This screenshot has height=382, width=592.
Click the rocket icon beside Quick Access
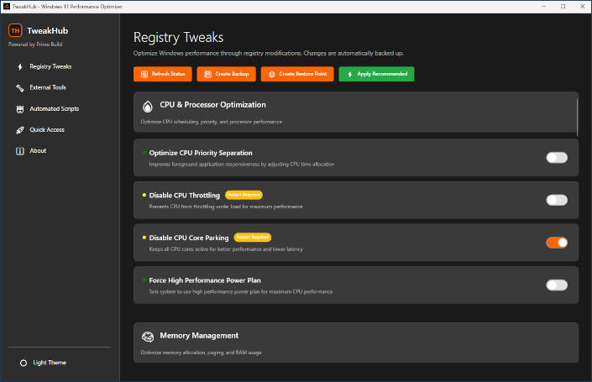click(x=19, y=130)
